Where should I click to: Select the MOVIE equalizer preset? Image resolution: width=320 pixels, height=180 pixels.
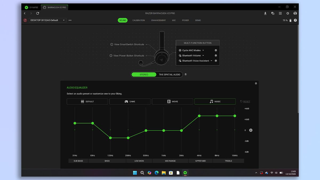tap(173, 102)
